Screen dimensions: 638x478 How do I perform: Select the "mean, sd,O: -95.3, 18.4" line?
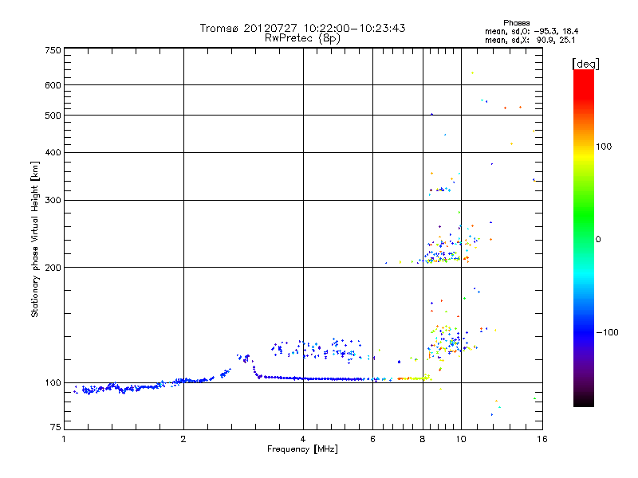(x=531, y=31)
